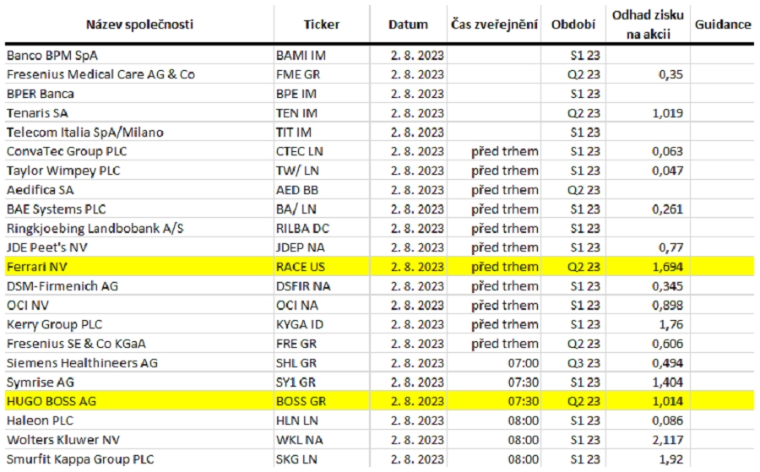Viewport: 760px width, 472px height.
Task: Click the 'Název společnosti' column header
Action: coord(139,24)
